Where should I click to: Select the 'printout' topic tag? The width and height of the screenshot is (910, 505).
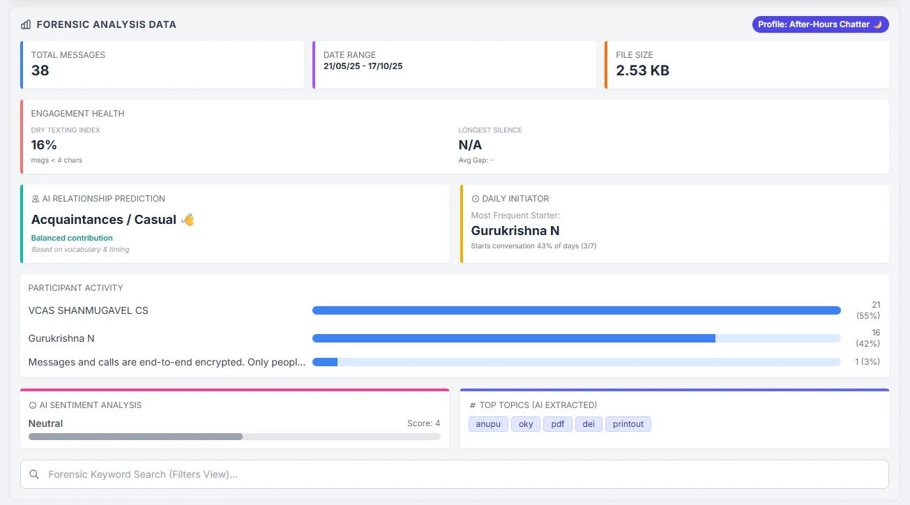[628, 424]
